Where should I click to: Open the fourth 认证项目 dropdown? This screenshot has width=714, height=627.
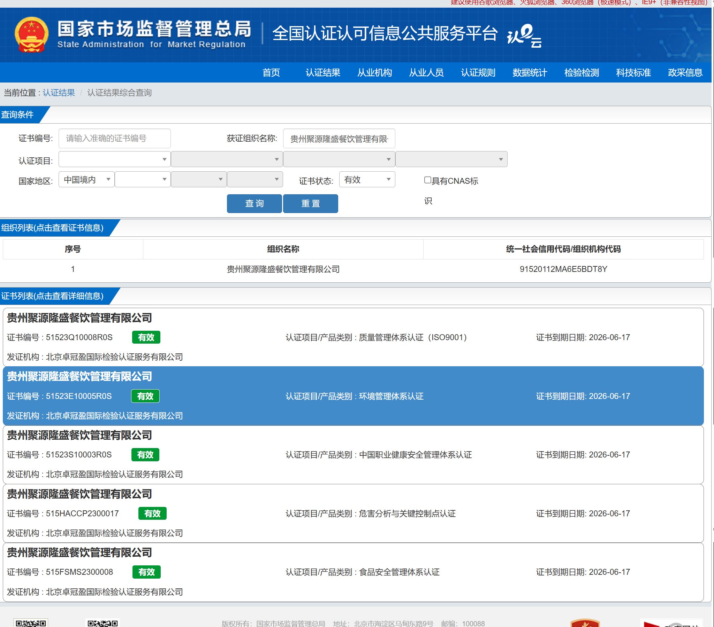pos(451,159)
